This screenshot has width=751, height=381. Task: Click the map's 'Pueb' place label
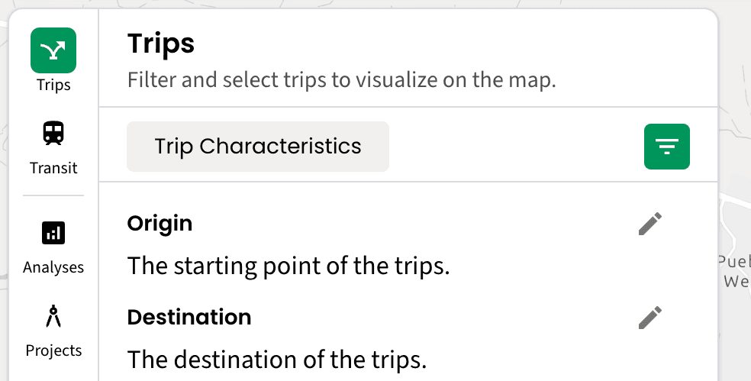click(734, 261)
